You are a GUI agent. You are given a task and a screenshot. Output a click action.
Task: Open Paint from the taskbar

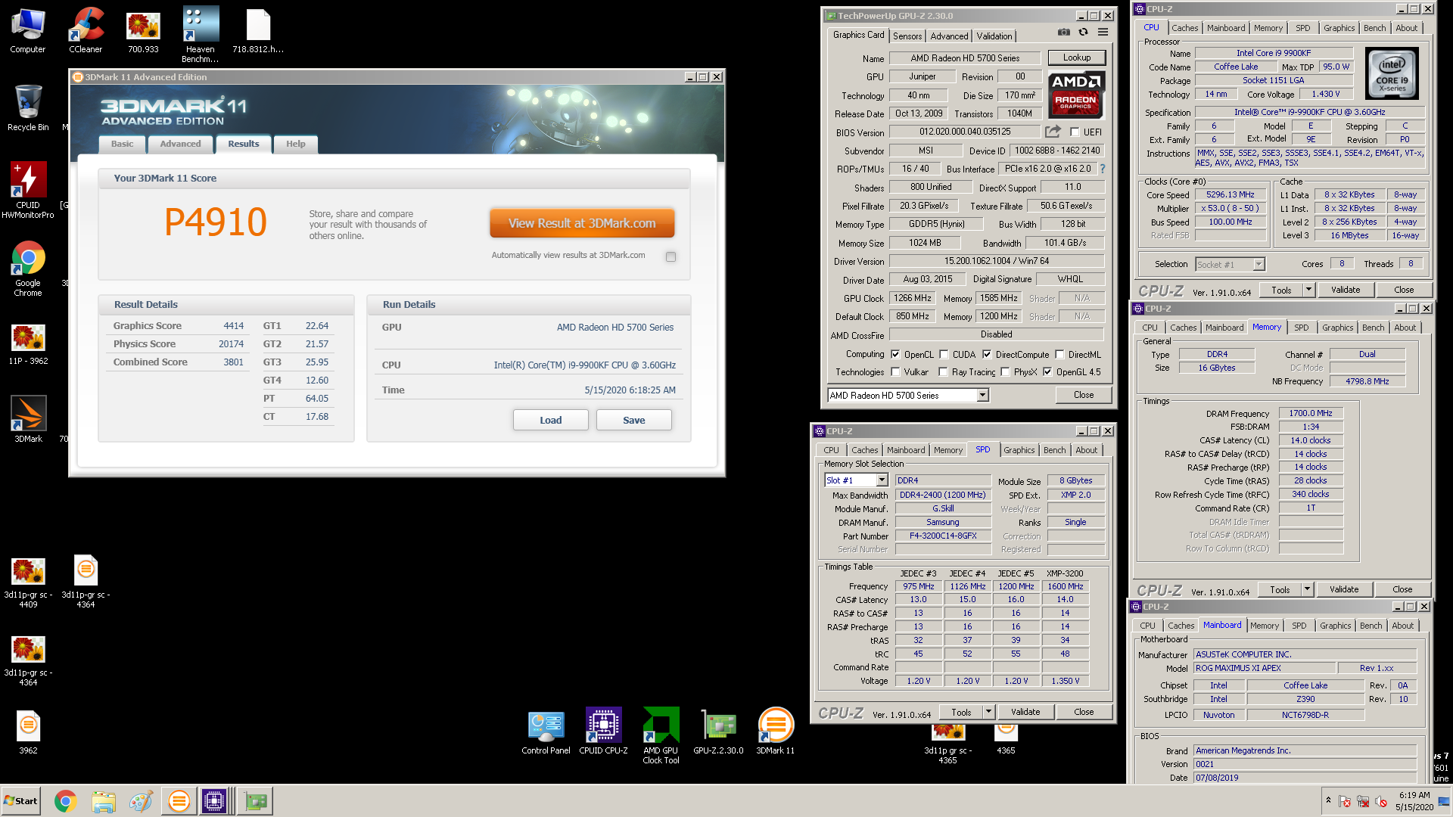click(x=140, y=801)
